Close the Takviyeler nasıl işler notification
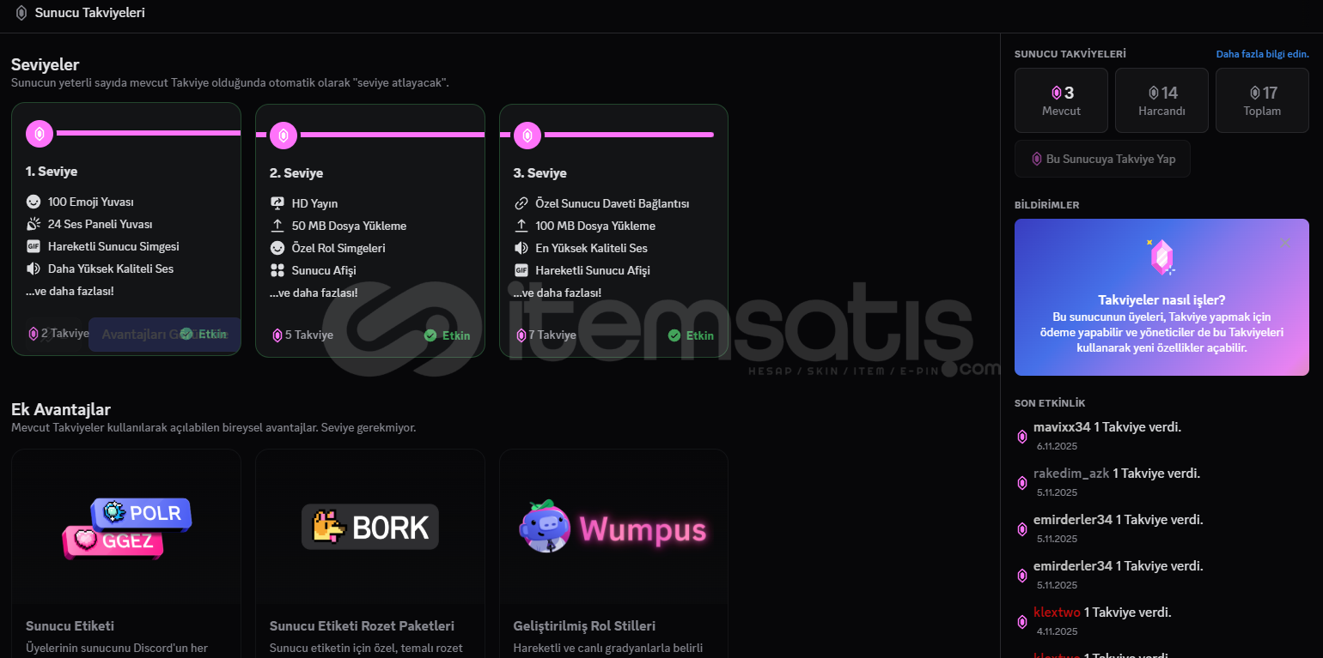This screenshot has width=1323, height=658. (1285, 243)
